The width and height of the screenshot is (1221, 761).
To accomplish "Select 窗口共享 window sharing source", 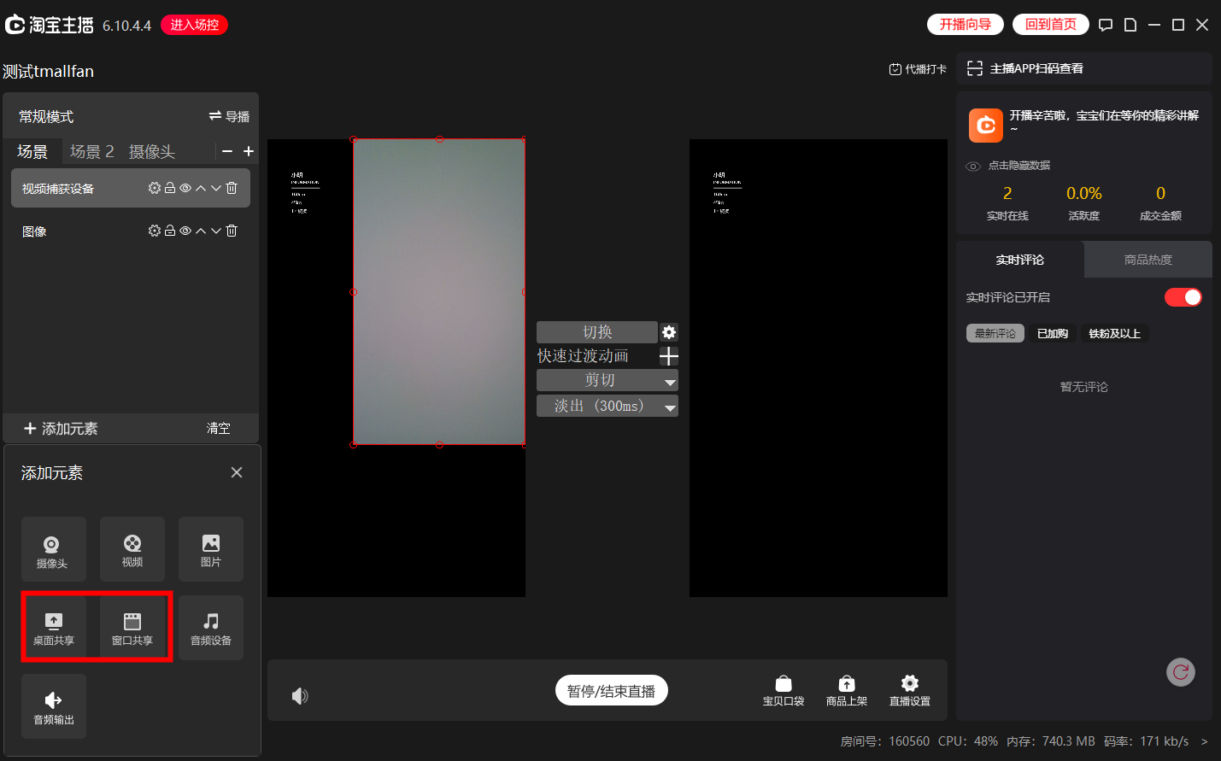I will coord(132,627).
